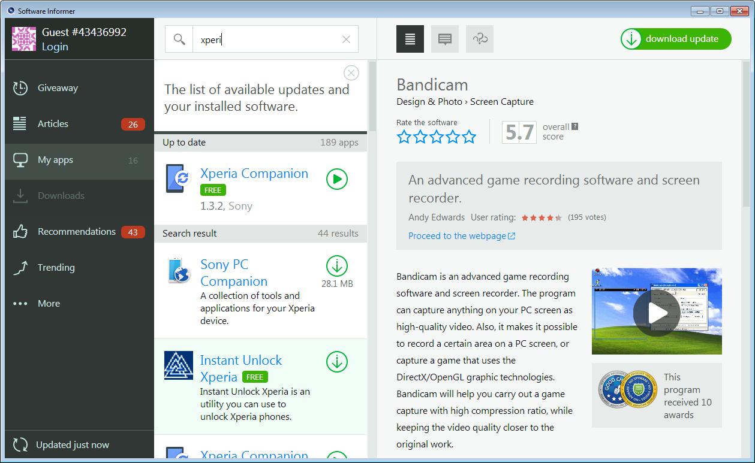This screenshot has width=755, height=463.
Task: Go to the Downloads section
Action: tap(61, 195)
